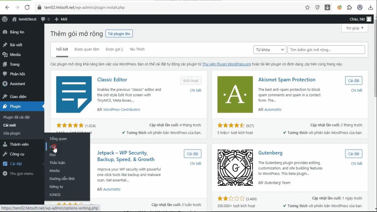Open the comments bubble in admin bar
The width and height of the screenshot is (377, 212).
click(x=45, y=19)
